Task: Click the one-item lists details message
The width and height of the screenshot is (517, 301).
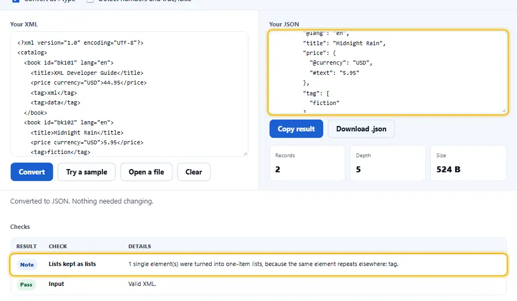Action: click(263, 264)
